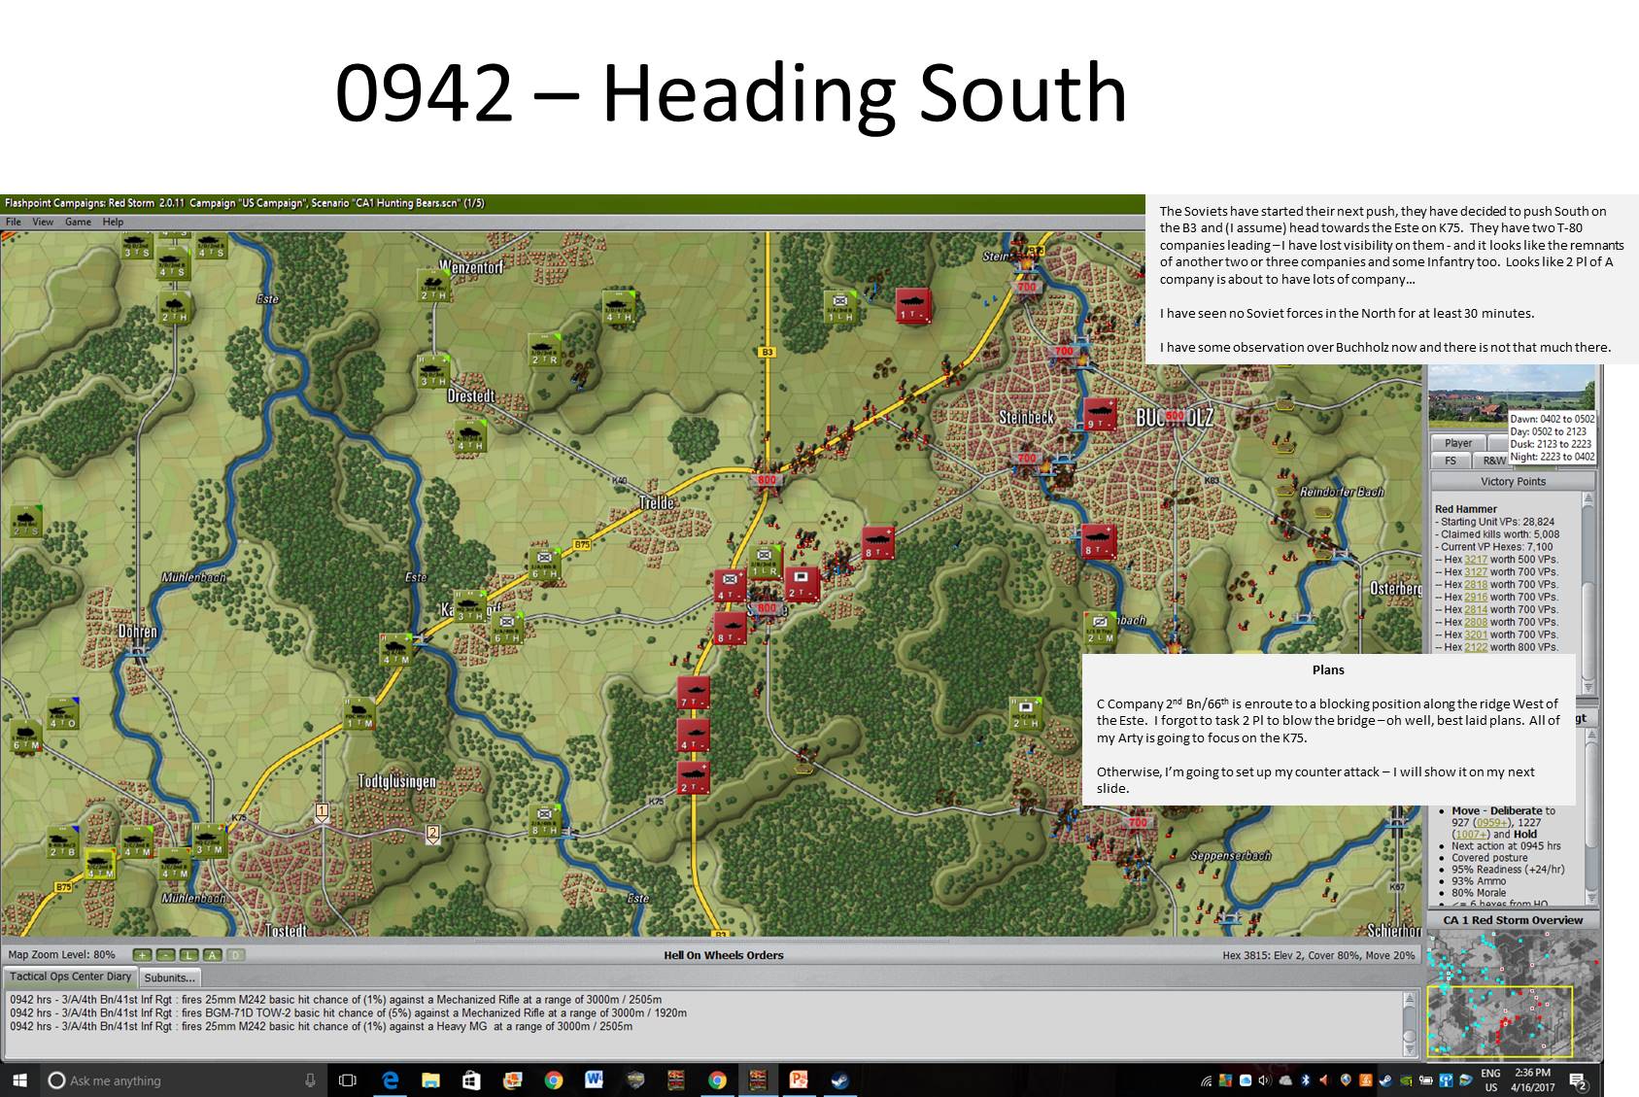Open the View menu
This screenshot has height=1097, width=1639.
[43, 222]
